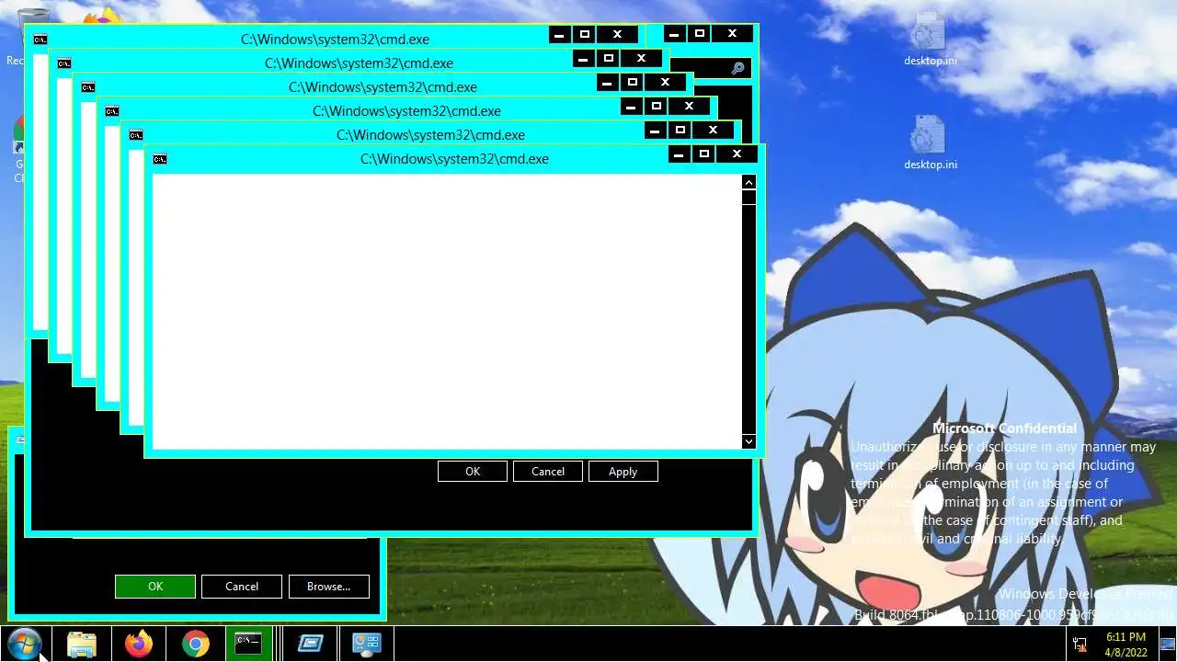Click scroll-down arrow in frontmost cmd window
This screenshot has height=662, width=1177.
748,441
